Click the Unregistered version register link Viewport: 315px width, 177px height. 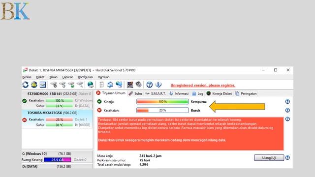click(x=203, y=85)
